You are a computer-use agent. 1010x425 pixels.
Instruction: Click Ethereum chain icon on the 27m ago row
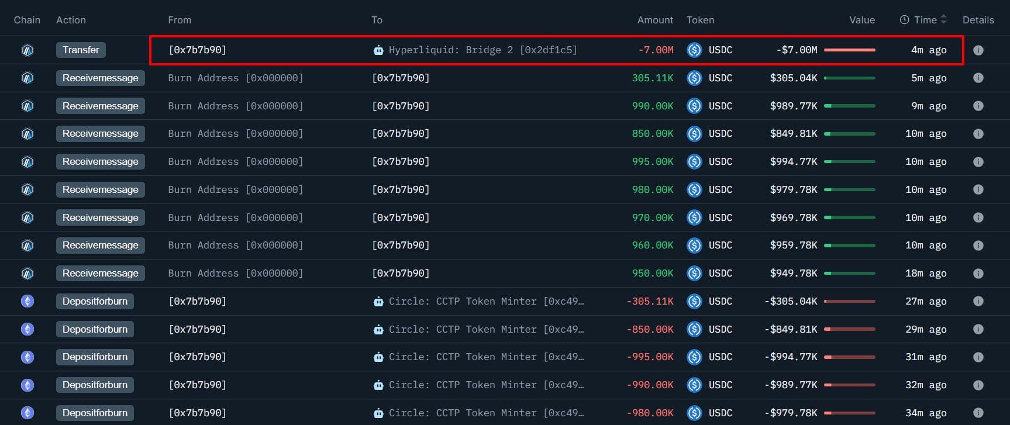(27, 301)
